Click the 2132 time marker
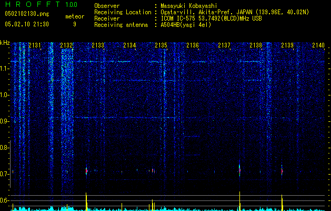331x211 pixels. pos(66,45)
